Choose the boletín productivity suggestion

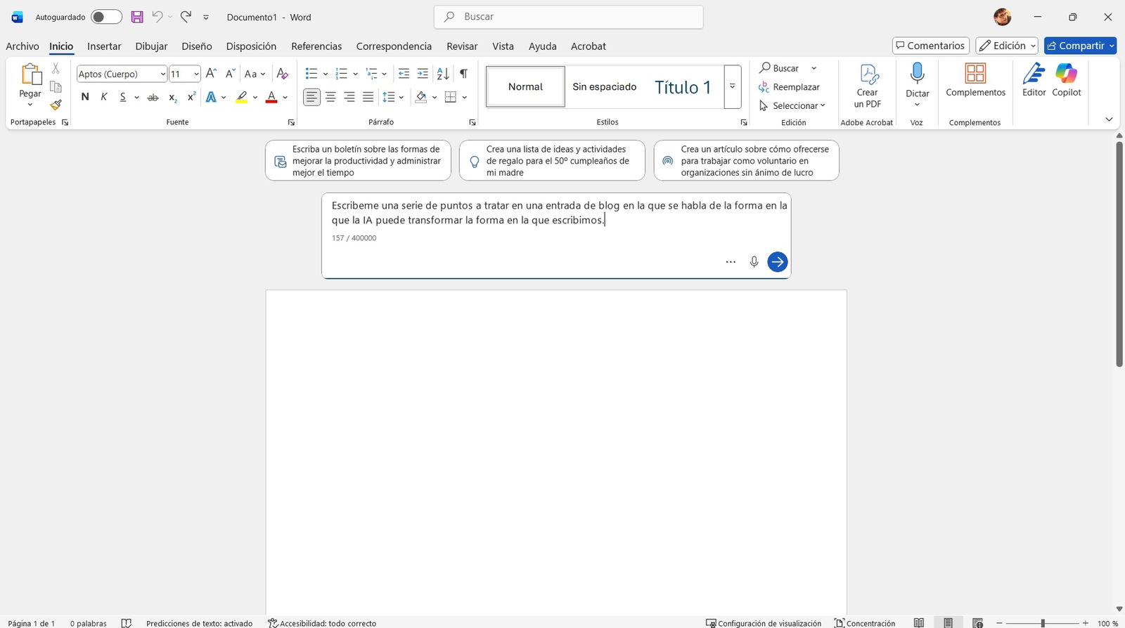pos(358,161)
